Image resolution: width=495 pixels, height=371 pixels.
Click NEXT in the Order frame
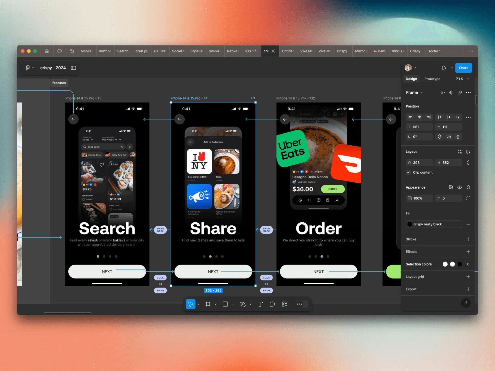point(319,271)
